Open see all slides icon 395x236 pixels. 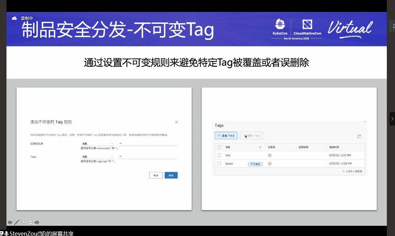tap(24, 222)
